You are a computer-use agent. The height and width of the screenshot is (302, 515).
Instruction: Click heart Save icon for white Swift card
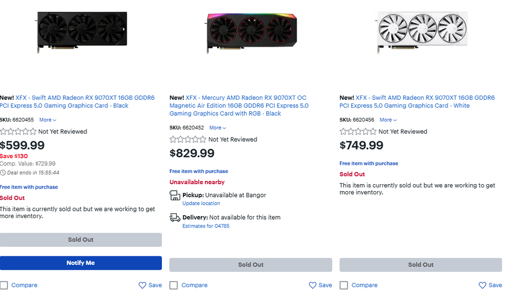(x=482, y=285)
